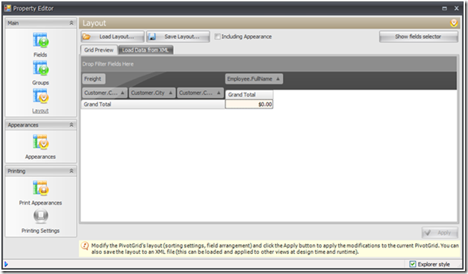Select the Grand Total row header
Screen dimensions: 468x274
tap(153, 105)
